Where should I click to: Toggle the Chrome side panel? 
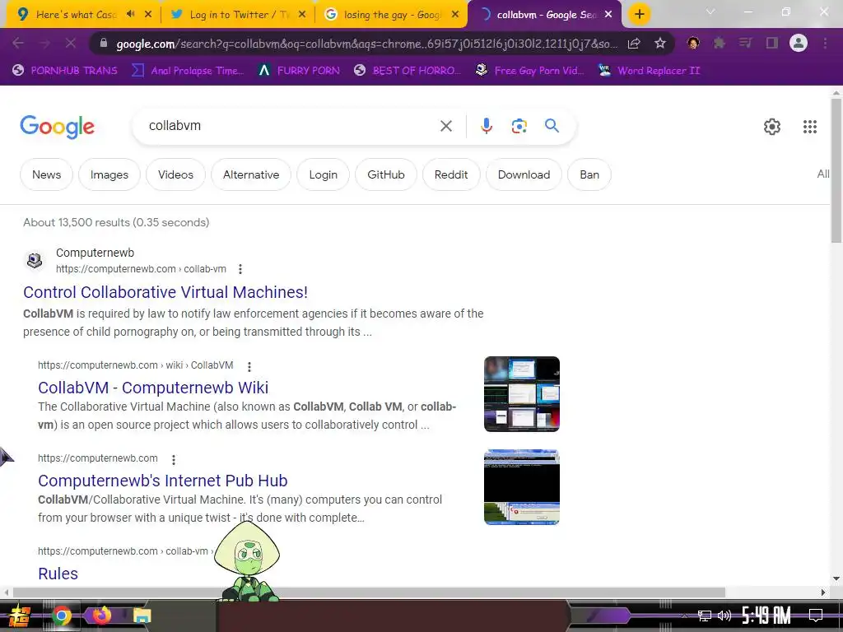772,43
